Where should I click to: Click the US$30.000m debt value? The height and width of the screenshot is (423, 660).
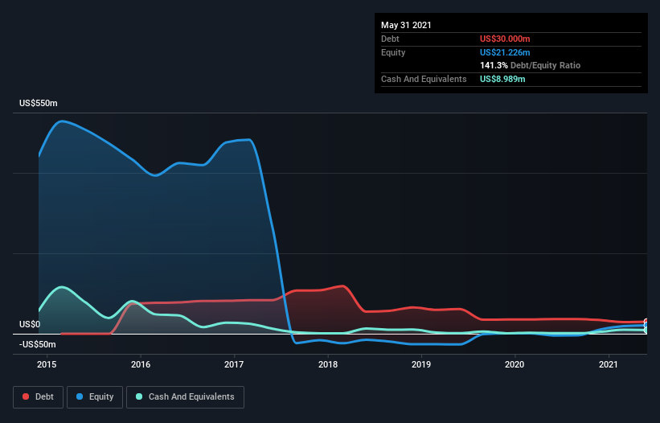pos(505,39)
